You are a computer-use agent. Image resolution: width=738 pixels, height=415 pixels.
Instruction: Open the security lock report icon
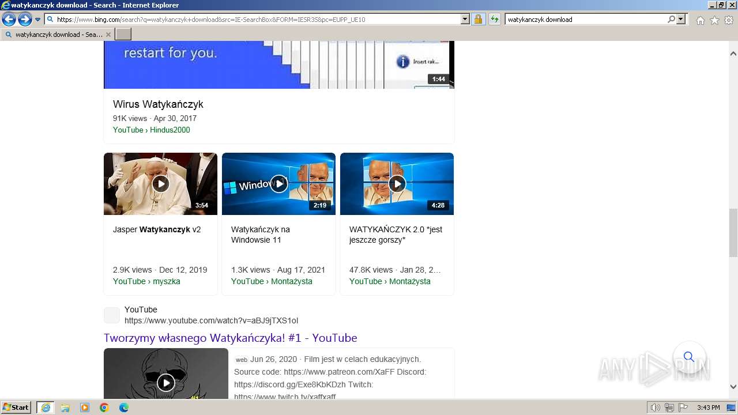point(478,19)
